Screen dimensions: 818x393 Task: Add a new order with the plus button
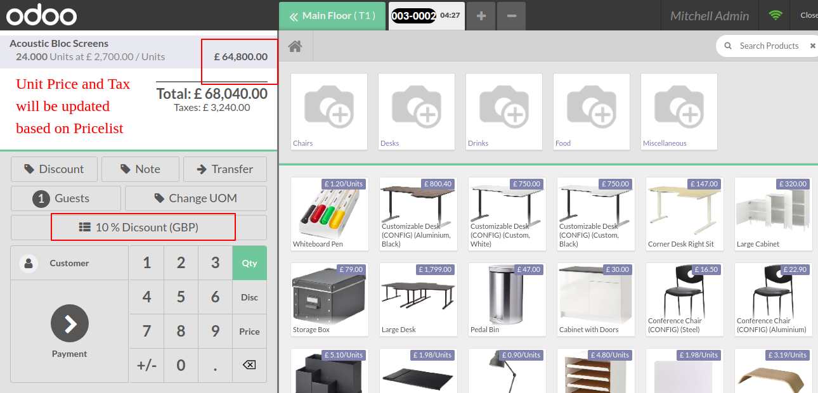click(x=481, y=16)
